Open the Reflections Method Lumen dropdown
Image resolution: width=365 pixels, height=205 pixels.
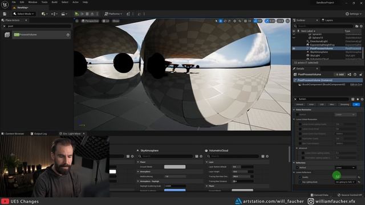[x=346, y=167]
